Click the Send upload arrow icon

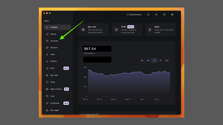[x=47, y=54]
